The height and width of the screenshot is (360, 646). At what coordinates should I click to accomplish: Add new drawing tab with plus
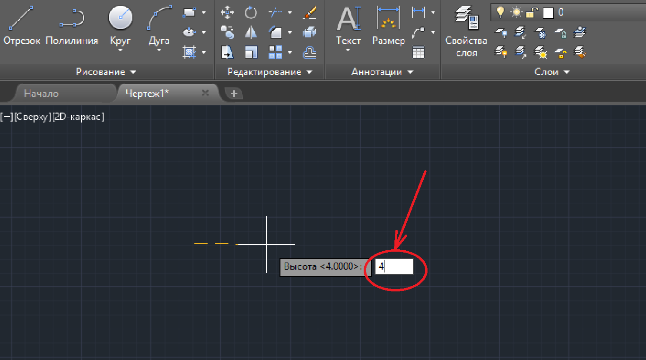pos(234,94)
